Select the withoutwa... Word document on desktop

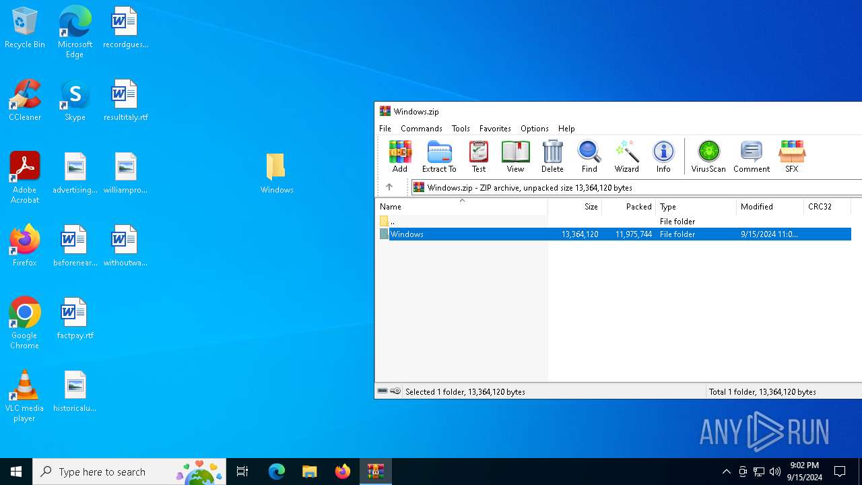(x=125, y=246)
